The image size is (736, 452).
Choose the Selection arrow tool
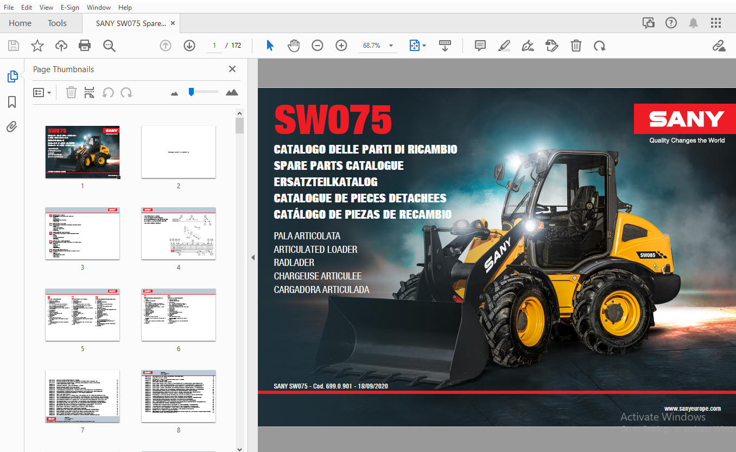270,46
